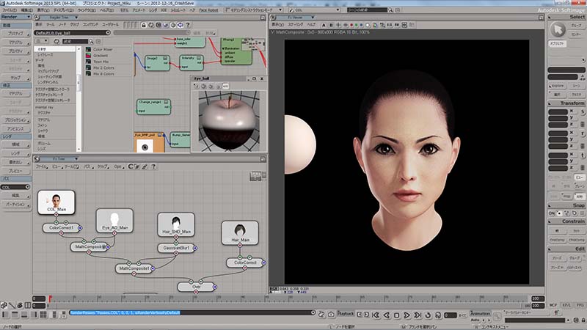Screen dimensions: 587x330
Task: Switch to the MCP tab at bottom right
Action: pyautogui.click(x=553, y=305)
